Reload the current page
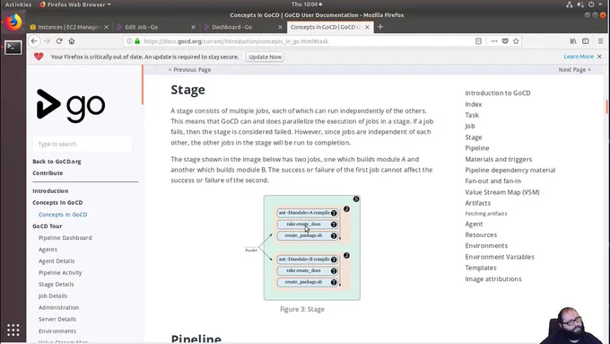The width and height of the screenshot is (610, 344). coord(59,41)
